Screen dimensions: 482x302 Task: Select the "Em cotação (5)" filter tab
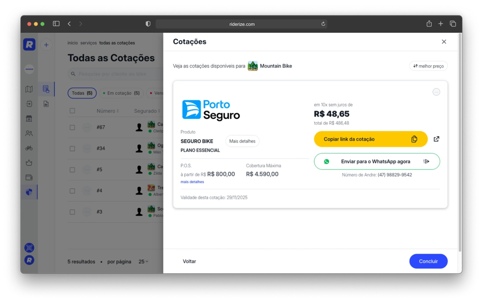coord(121,93)
